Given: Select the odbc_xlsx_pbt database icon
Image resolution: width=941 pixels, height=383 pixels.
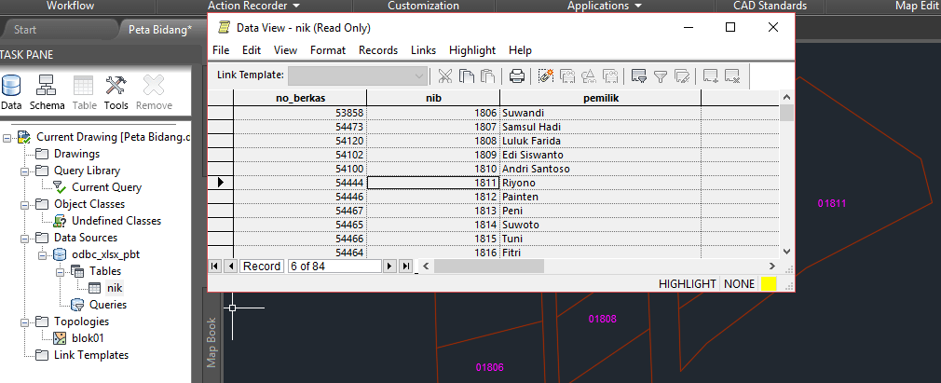Looking at the screenshot, I should pyautogui.click(x=60, y=253).
